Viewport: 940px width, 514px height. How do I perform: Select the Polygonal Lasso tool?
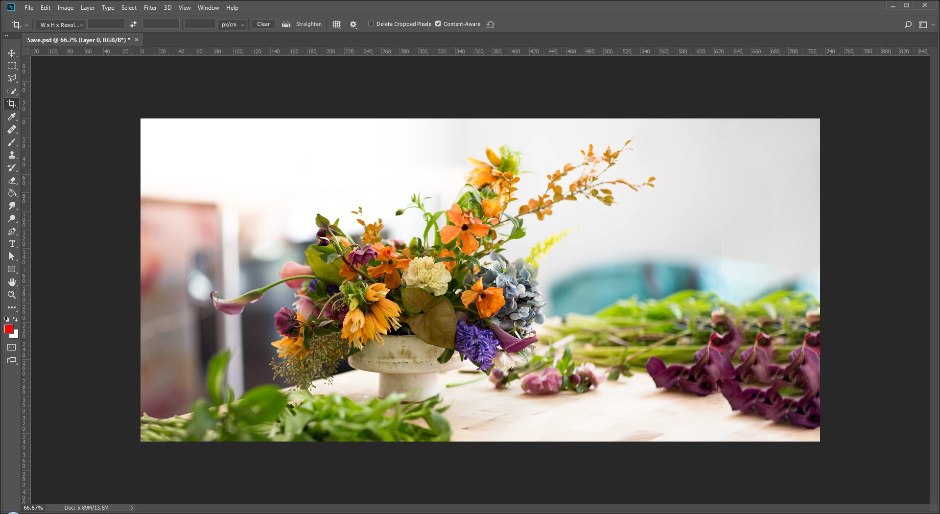click(x=12, y=78)
